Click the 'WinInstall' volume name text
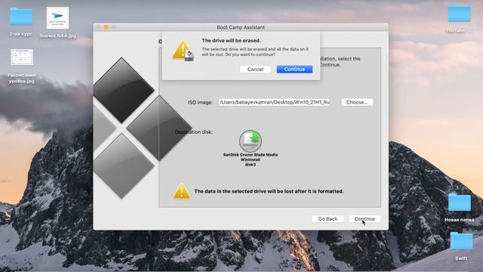Image resolution: width=483 pixels, height=272 pixels. tap(251, 159)
